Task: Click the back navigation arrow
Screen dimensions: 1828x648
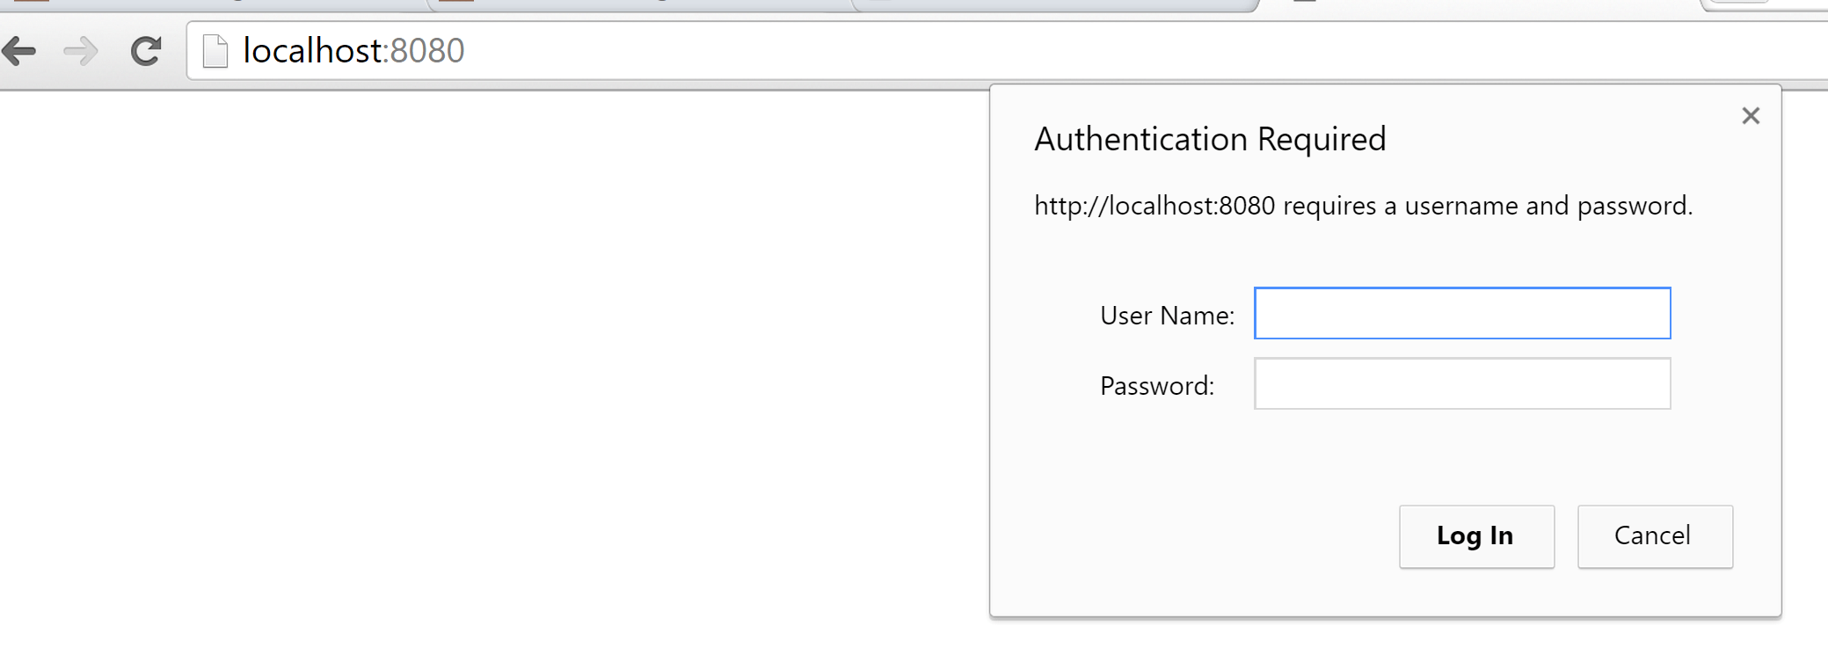Action: [18, 50]
